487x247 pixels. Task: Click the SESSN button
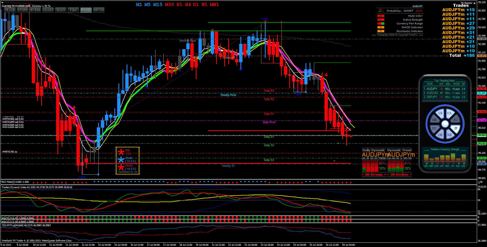[61, 10]
